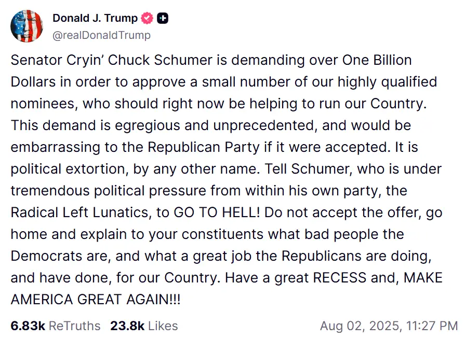View the 6.83k ReTruths list
This screenshot has width=465, height=340.
click(x=55, y=326)
